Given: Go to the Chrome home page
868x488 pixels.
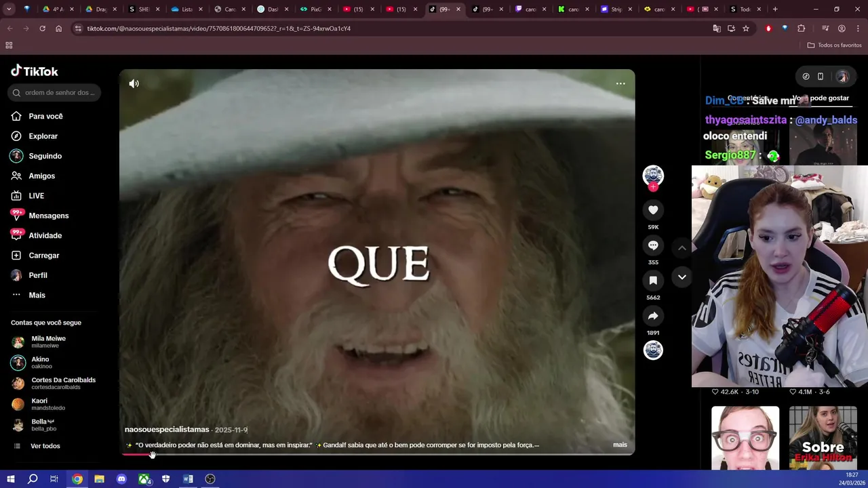Looking at the screenshot, I should (58, 28).
